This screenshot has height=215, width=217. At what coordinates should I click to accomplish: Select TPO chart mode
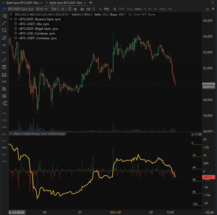pyautogui.click(x=106, y=9)
